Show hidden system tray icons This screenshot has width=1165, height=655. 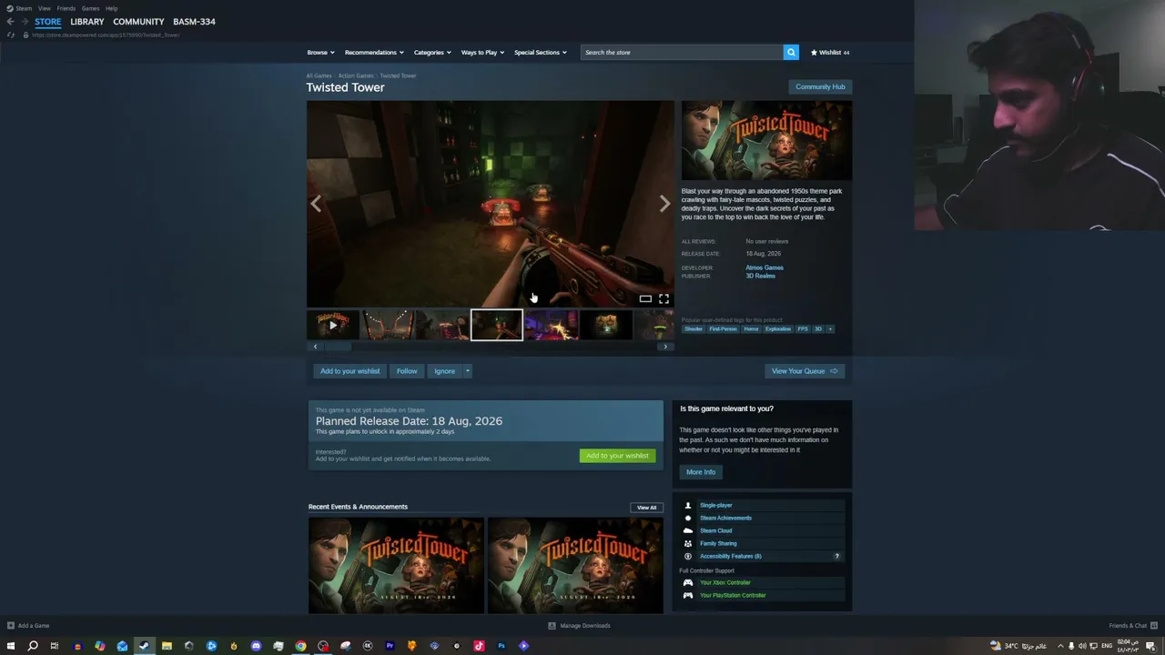(x=1059, y=646)
